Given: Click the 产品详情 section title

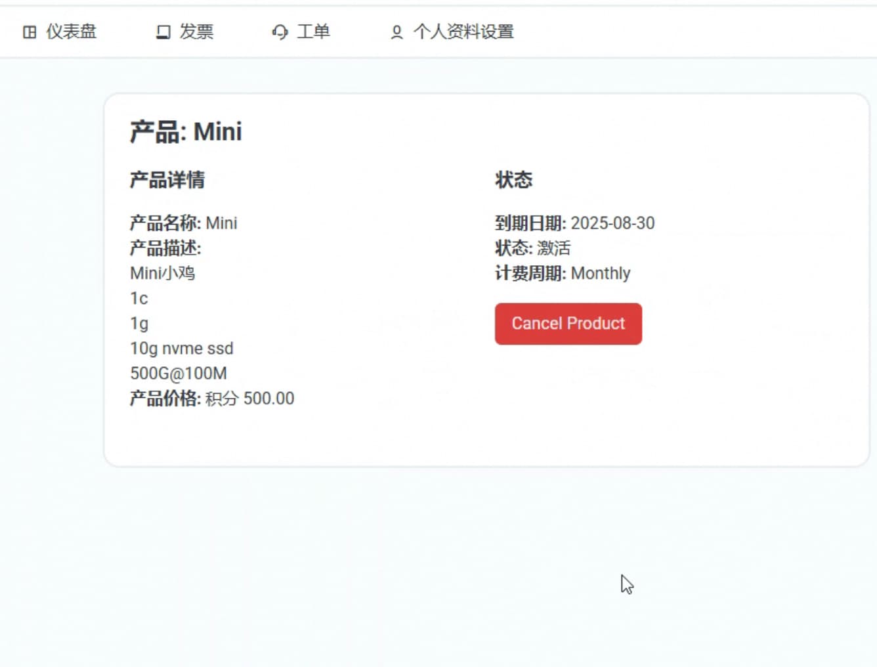Looking at the screenshot, I should tap(167, 180).
